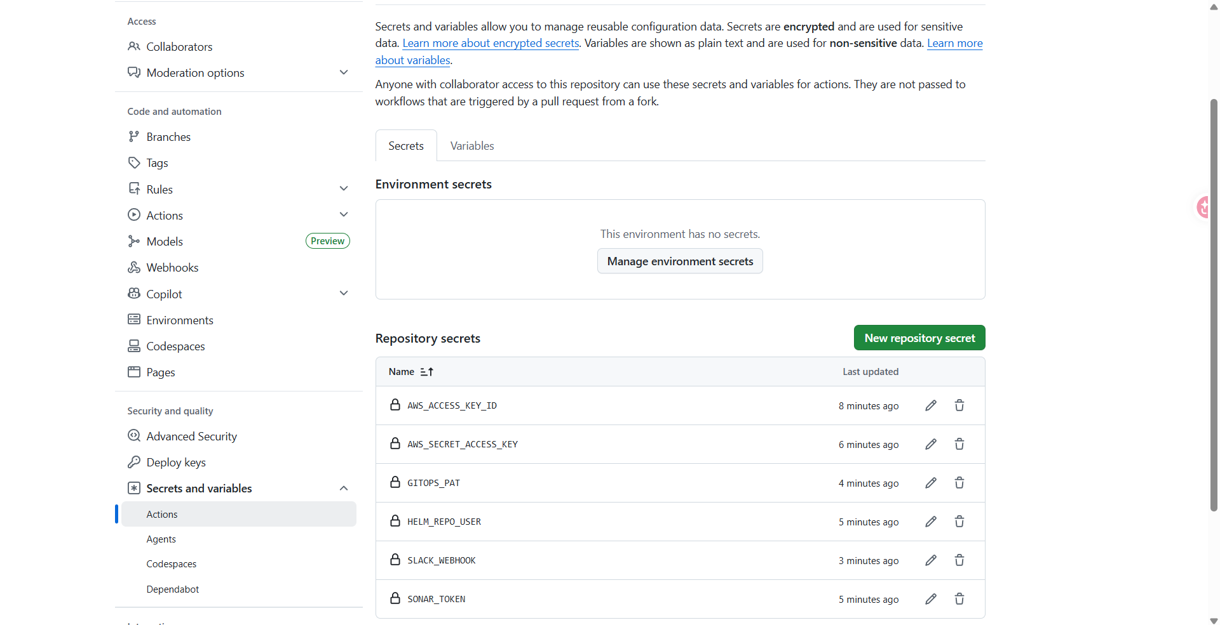Screen dimensions: 1220x625
Task: Click the Deploy keys key icon
Action: pyautogui.click(x=134, y=462)
